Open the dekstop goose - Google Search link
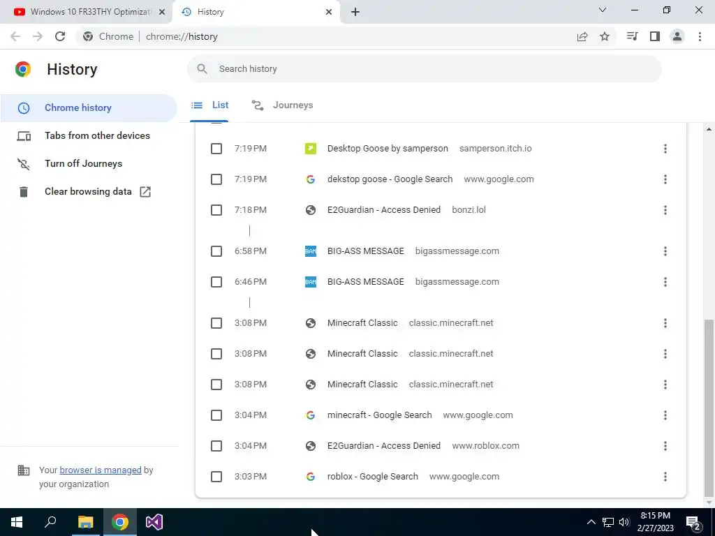 (390, 179)
